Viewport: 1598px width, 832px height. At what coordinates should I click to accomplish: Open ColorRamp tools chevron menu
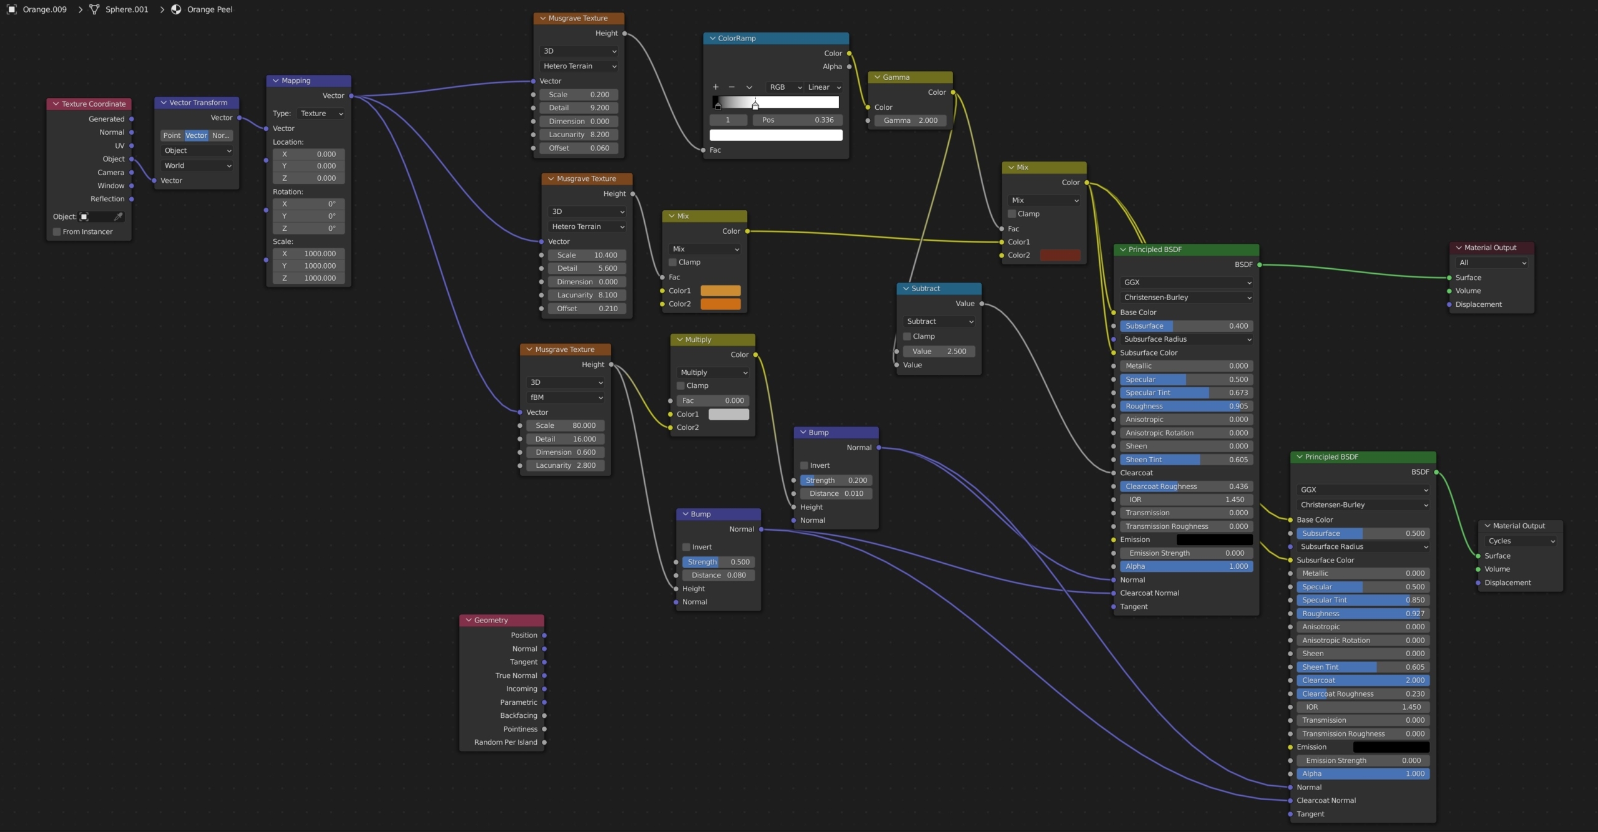749,87
